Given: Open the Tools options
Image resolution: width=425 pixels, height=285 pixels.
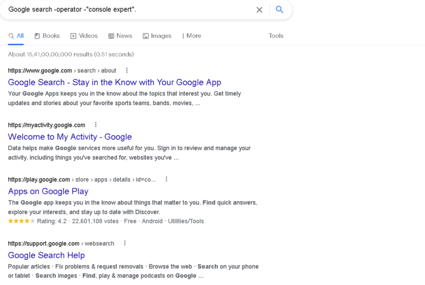Looking at the screenshot, I should coord(276,36).
